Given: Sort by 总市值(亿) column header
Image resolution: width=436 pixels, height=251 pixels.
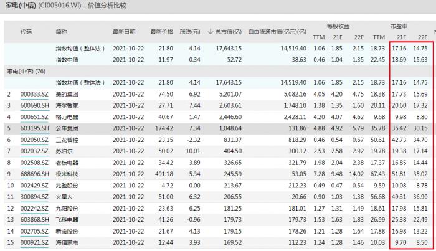Looking at the screenshot, I should (229, 32).
